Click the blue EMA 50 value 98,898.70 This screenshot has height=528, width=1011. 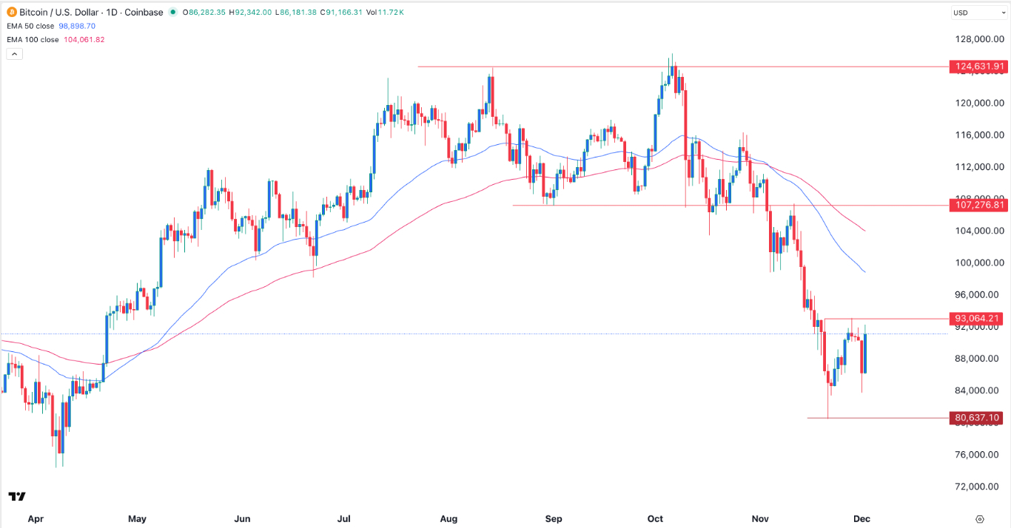[x=78, y=26]
